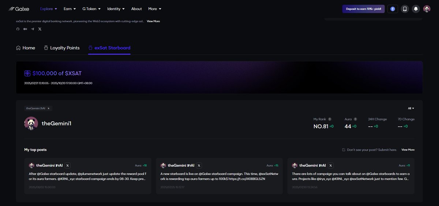
Task: Switch to the Loyalty Points tab
Action: tap(61, 48)
